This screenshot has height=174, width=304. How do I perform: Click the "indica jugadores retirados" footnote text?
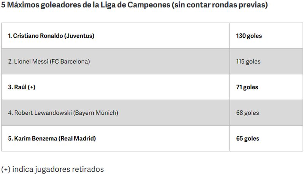[x=58, y=169]
